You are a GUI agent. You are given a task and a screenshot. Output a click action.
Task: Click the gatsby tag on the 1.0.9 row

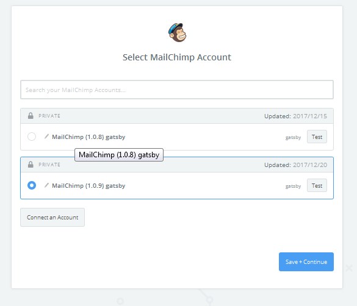click(x=294, y=186)
